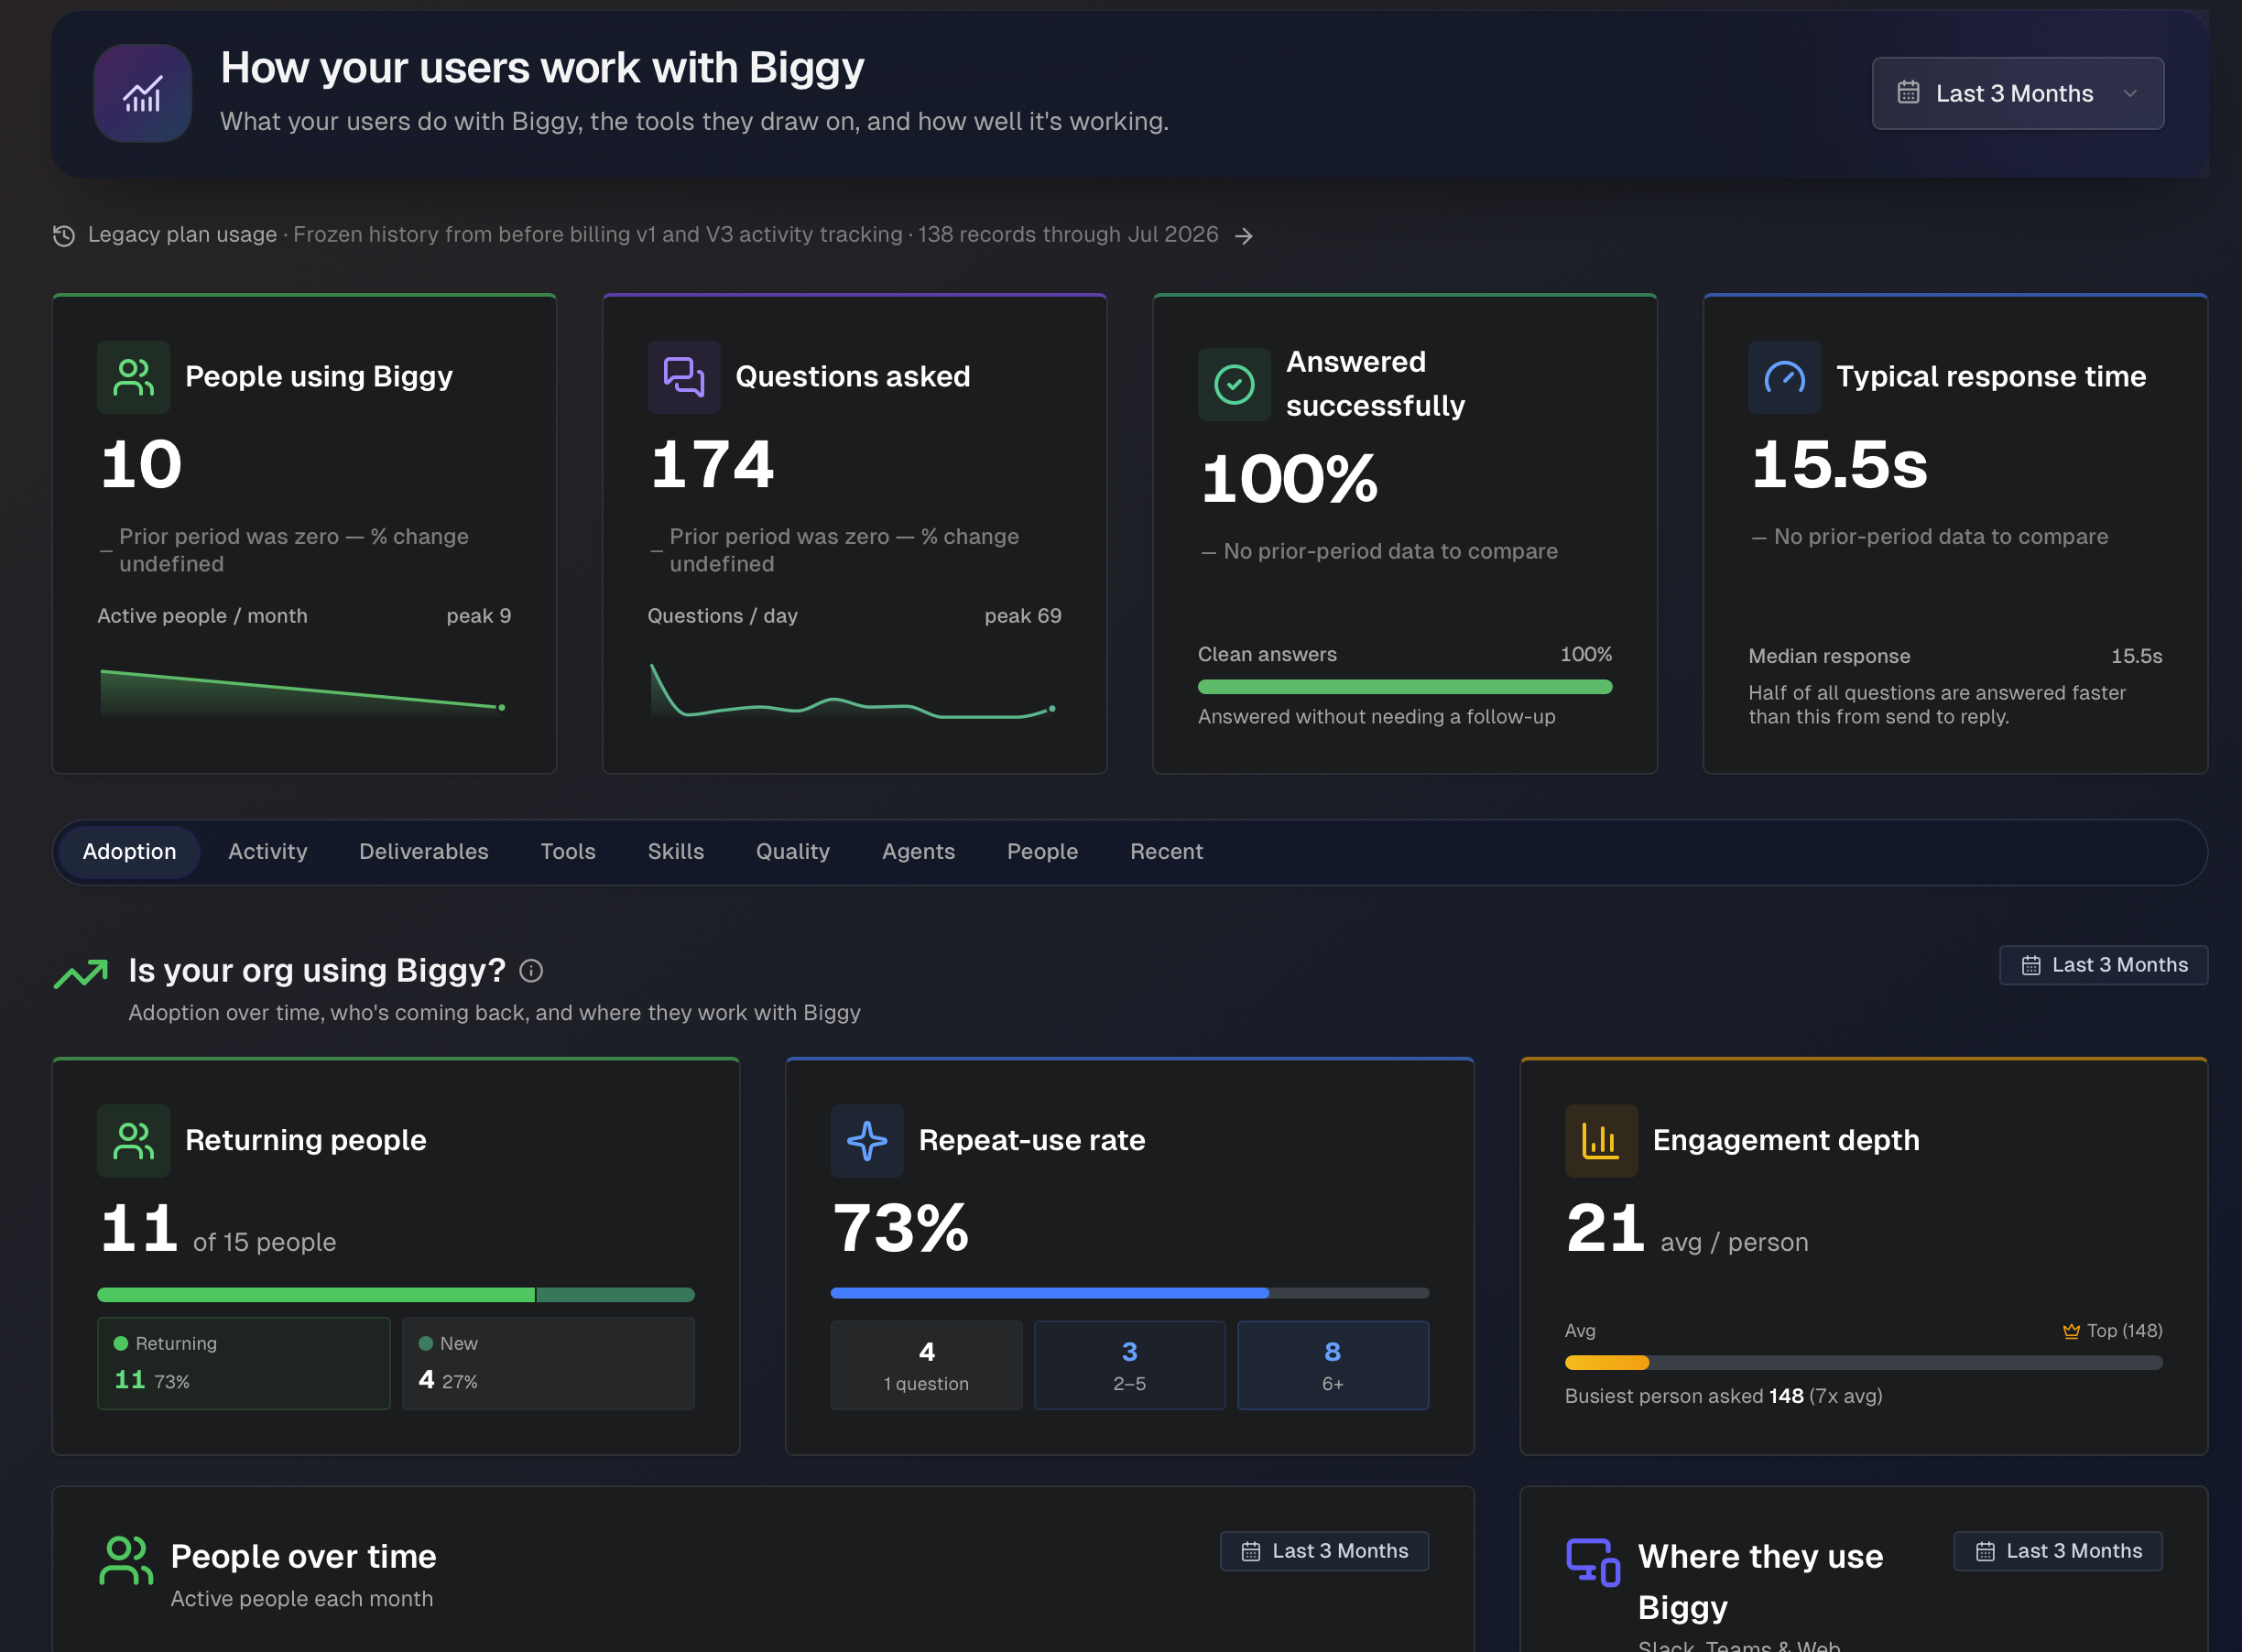This screenshot has height=1652, width=2242.
Task: Select the Quality tab
Action: point(792,851)
